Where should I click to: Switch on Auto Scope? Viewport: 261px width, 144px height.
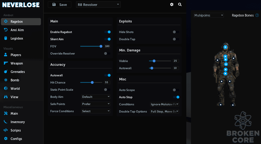[176, 90]
